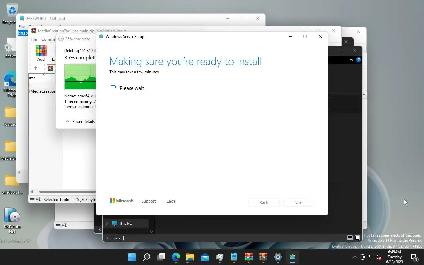
Task: Click navigation pane scroll down arrow
Action: (x=152, y=232)
